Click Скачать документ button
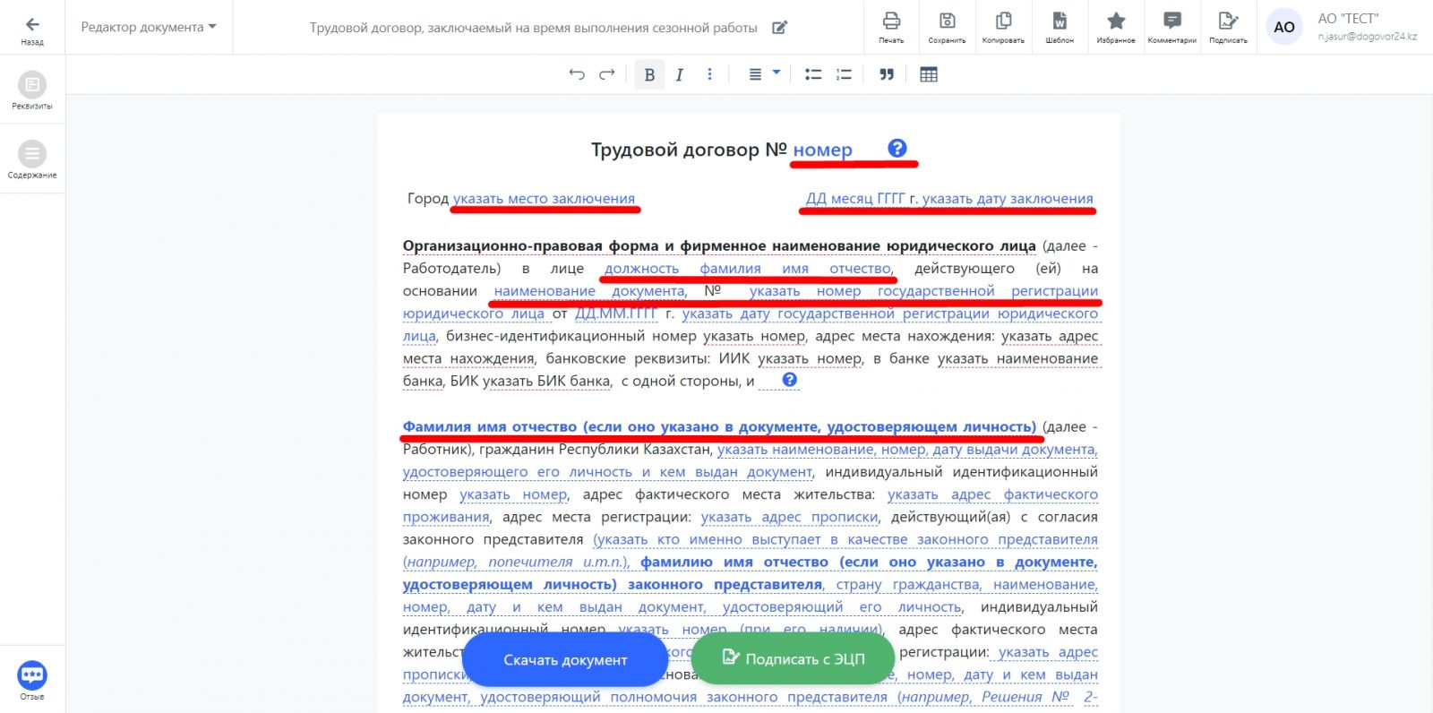The height and width of the screenshot is (713, 1433). click(565, 659)
